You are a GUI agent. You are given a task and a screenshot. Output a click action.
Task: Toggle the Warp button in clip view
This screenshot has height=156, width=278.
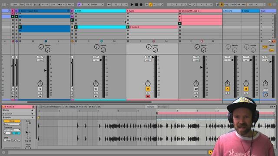12,121
